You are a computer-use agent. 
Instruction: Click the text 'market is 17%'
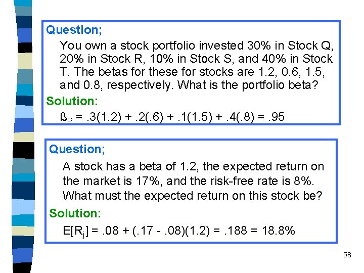pyautogui.click(x=121, y=181)
